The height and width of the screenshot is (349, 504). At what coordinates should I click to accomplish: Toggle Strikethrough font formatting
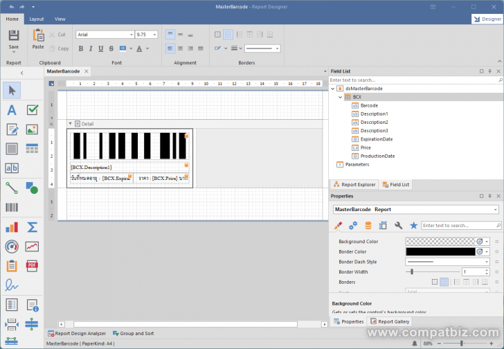111,48
